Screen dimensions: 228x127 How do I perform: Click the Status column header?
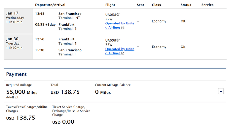pyautogui.click(x=186, y=5)
